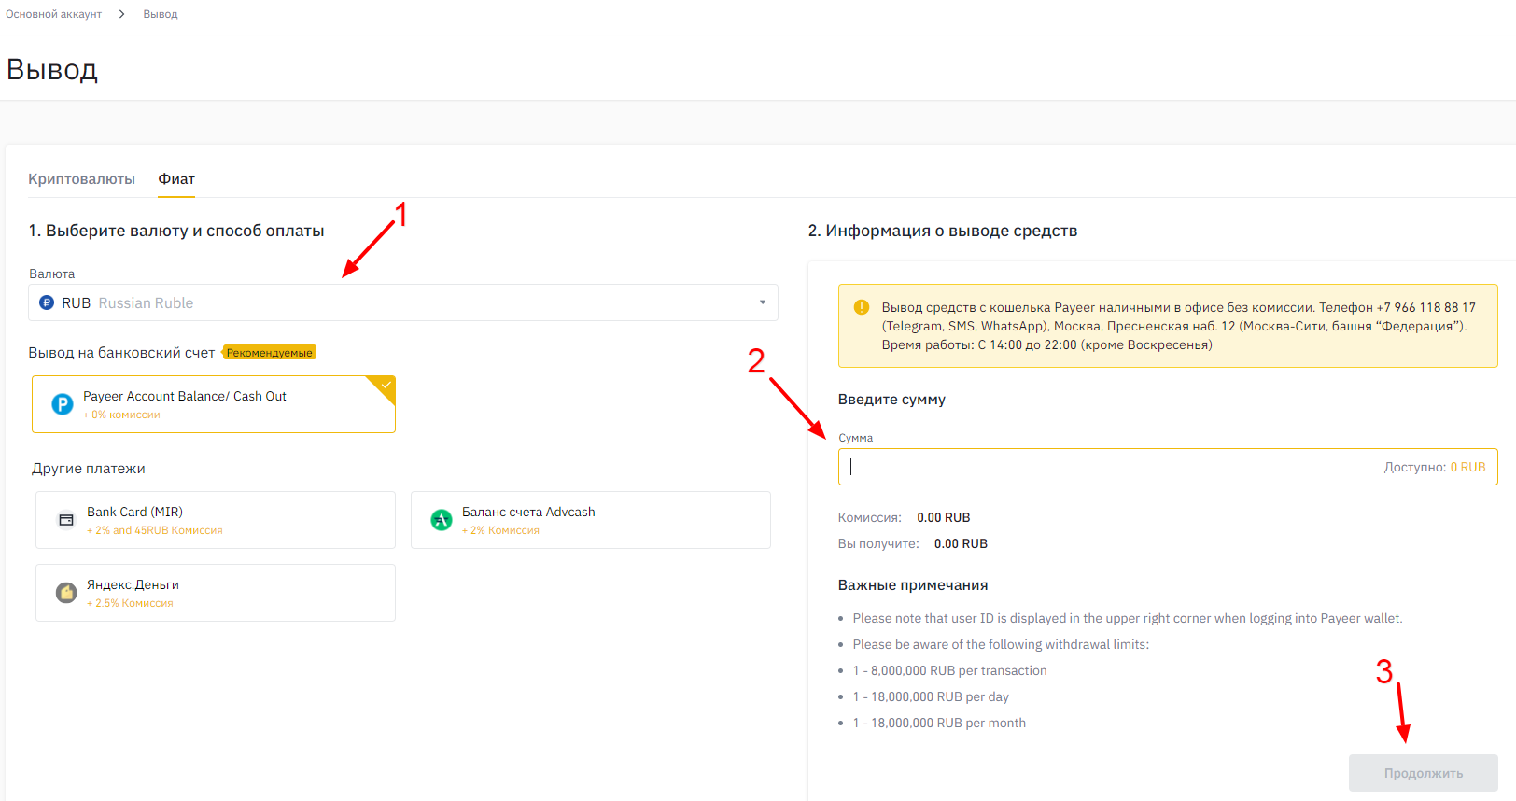
Task: Click the yellow warning notice icon
Action: pos(862,307)
